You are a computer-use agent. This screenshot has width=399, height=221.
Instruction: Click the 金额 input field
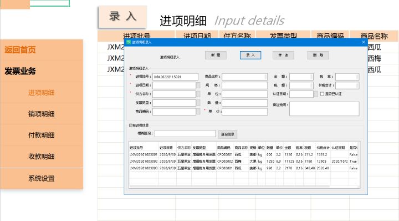pyautogui.click(x=301, y=77)
